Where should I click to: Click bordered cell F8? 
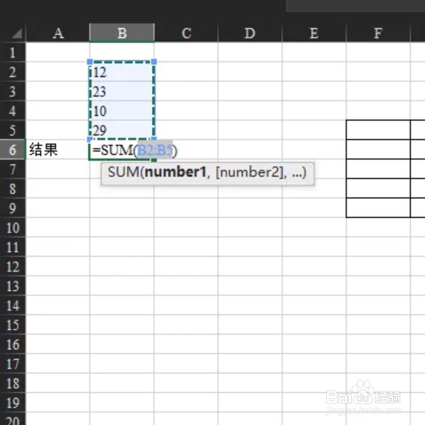pyautogui.click(x=379, y=188)
